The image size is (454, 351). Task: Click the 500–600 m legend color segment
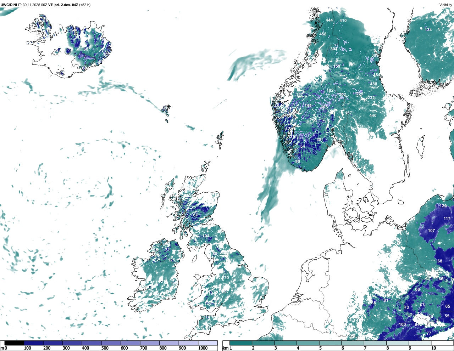111,343
